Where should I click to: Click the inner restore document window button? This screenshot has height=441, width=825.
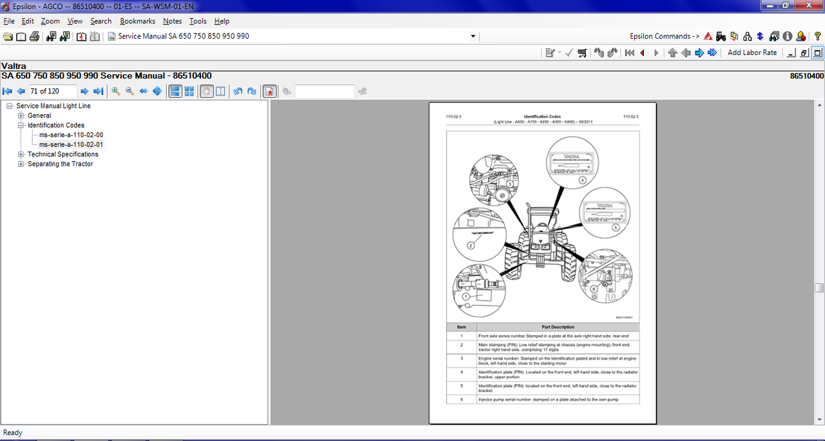coord(804,53)
